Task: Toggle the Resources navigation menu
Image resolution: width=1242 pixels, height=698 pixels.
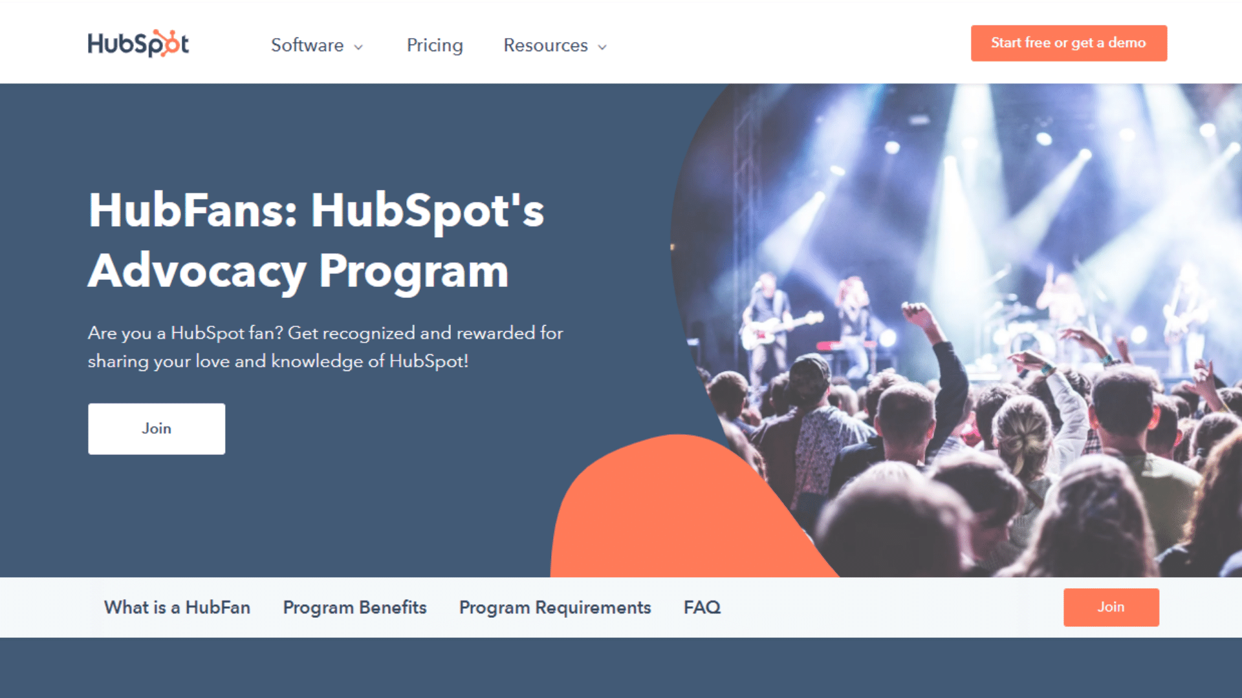Action: (553, 45)
